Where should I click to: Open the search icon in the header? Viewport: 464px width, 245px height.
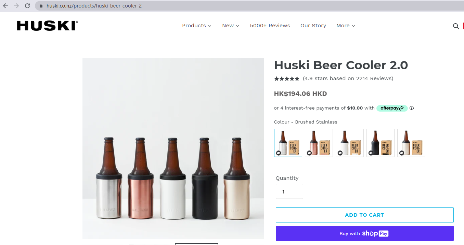[456, 26]
